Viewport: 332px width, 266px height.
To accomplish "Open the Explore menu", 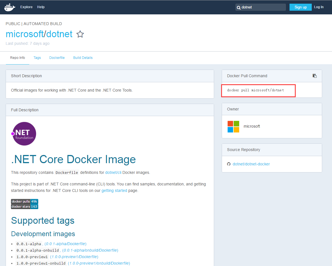I will tap(26, 7).
